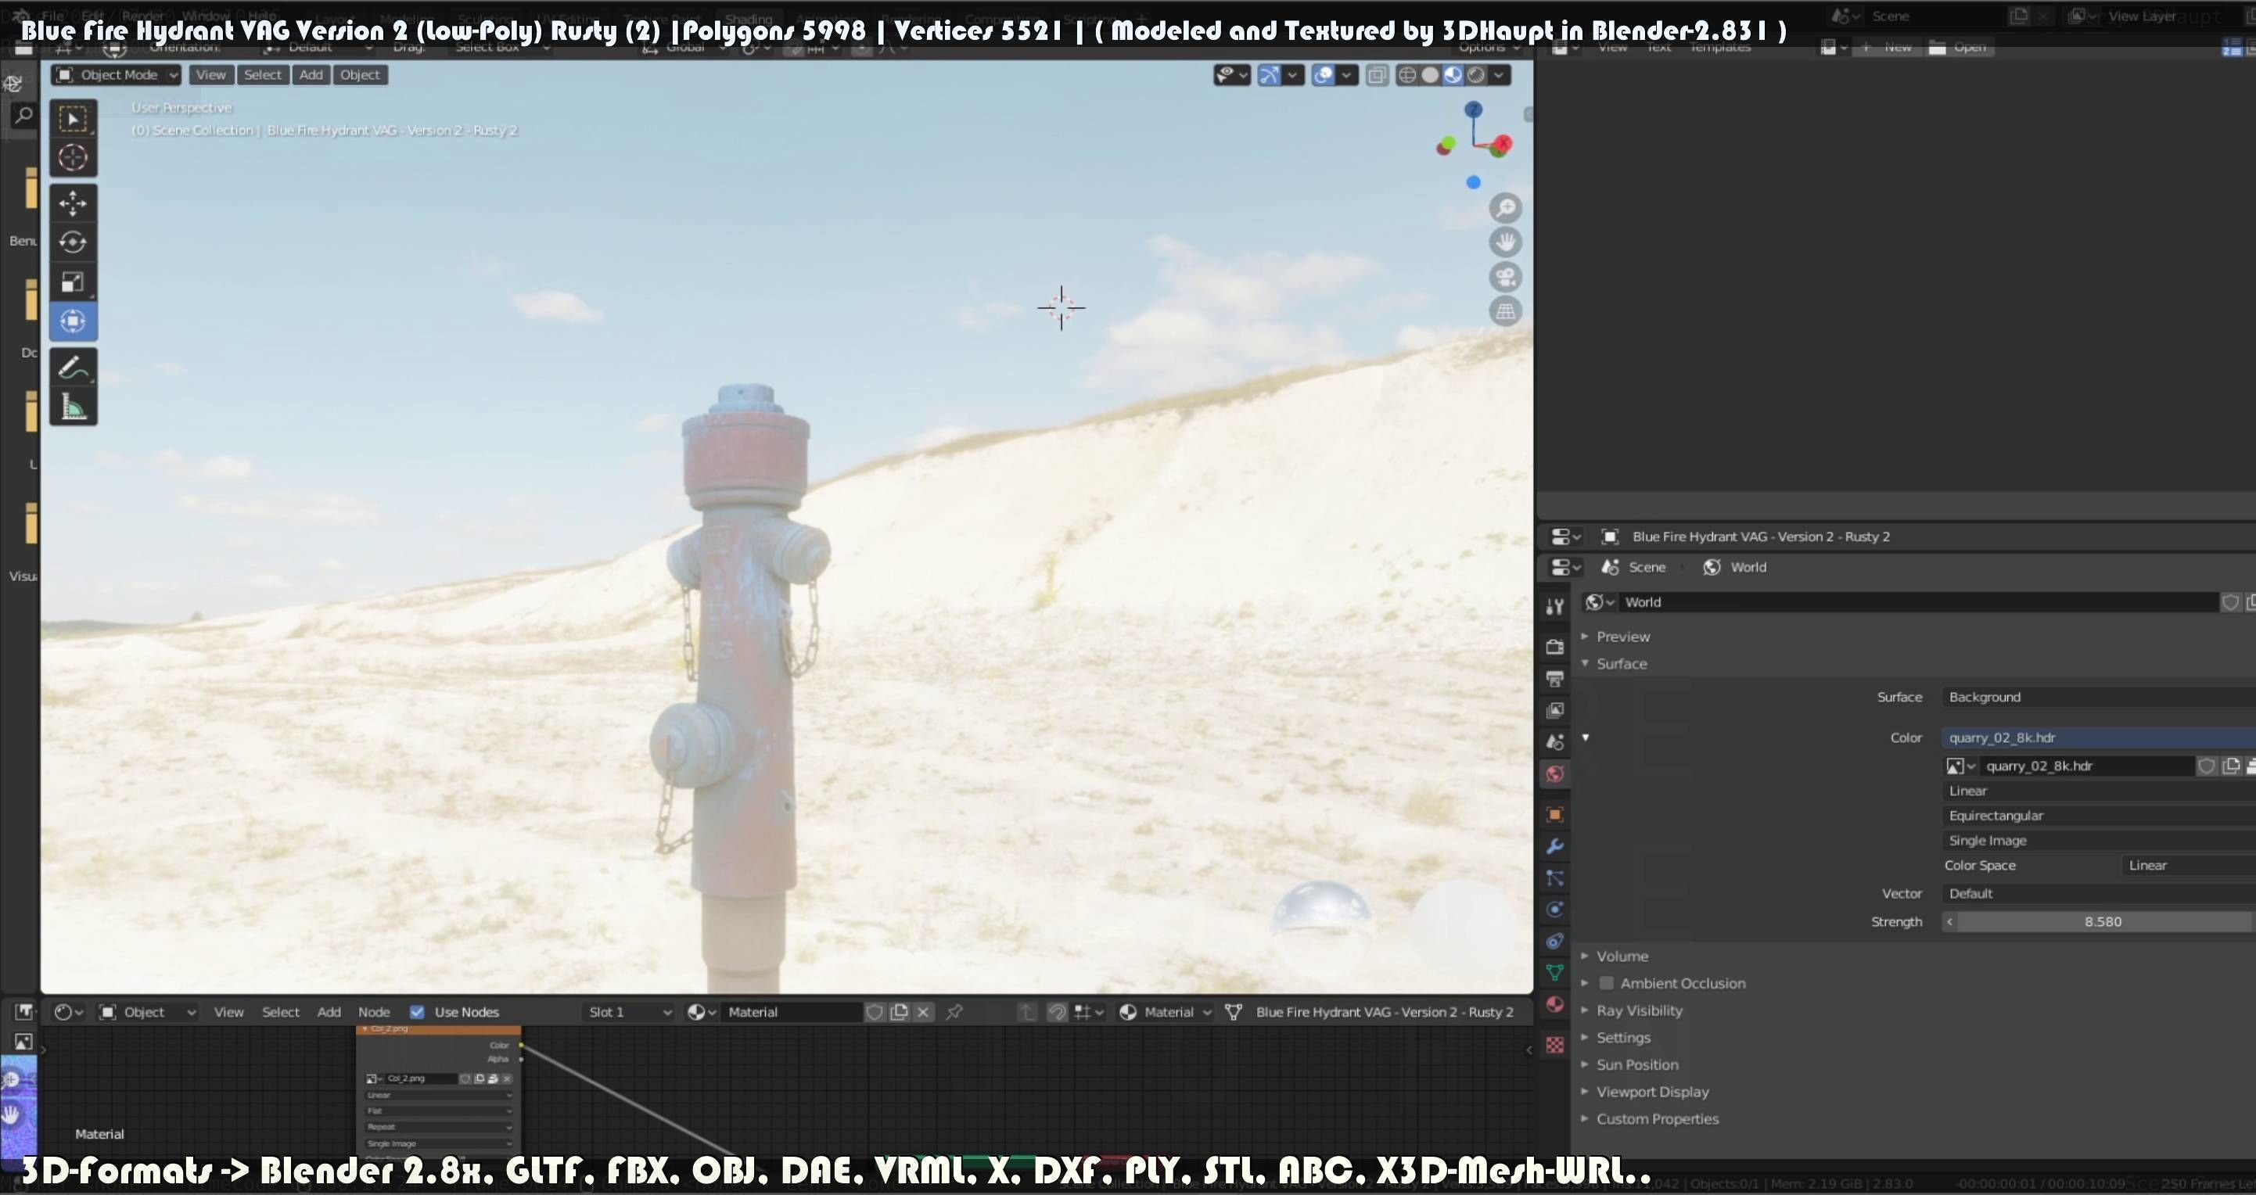Screen dimensions: 2256x1195
Task: Select the Scale tool
Action: (x=73, y=282)
